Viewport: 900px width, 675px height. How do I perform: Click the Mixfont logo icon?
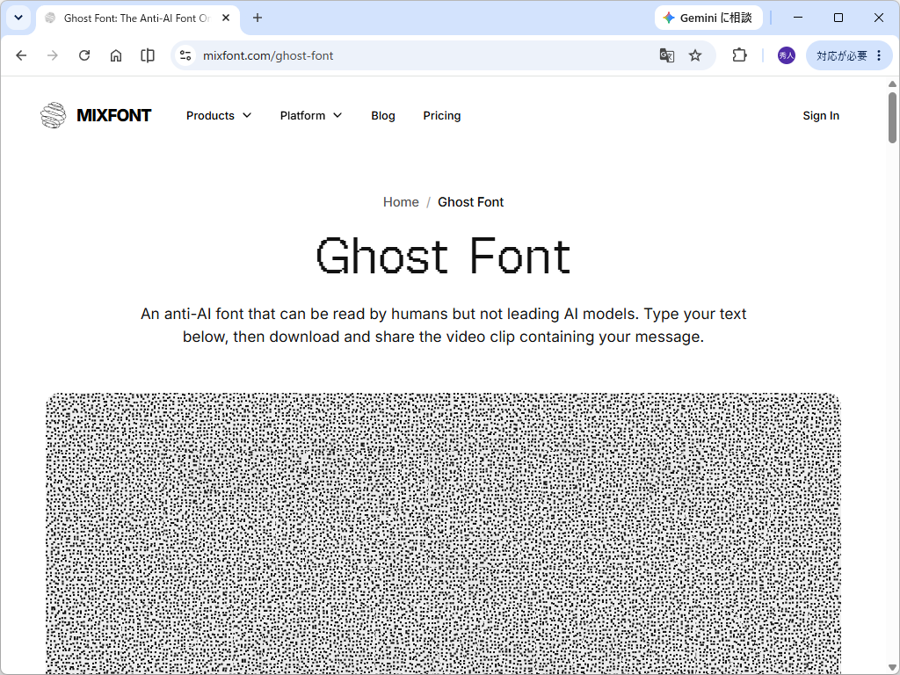pyautogui.click(x=54, y=115)
